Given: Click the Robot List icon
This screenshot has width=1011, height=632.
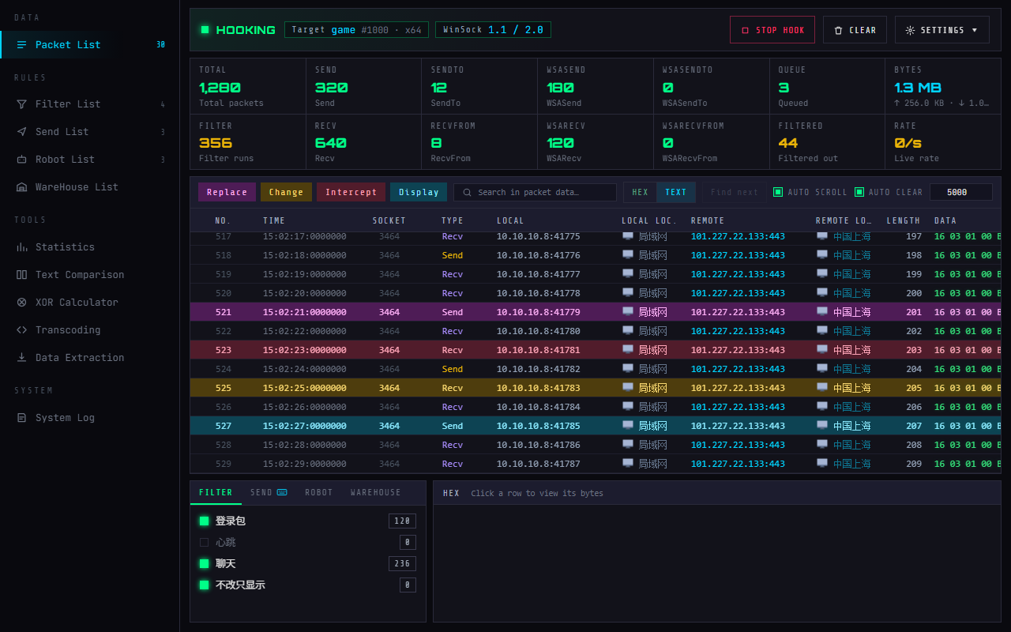Looking at the screenshot, I should pyautogui.click(x=21, y=160).
